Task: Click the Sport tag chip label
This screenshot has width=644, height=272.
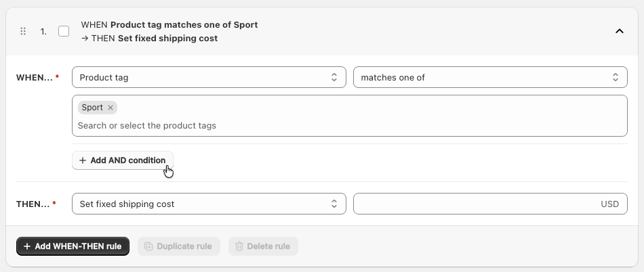Action: coord(92,108)
